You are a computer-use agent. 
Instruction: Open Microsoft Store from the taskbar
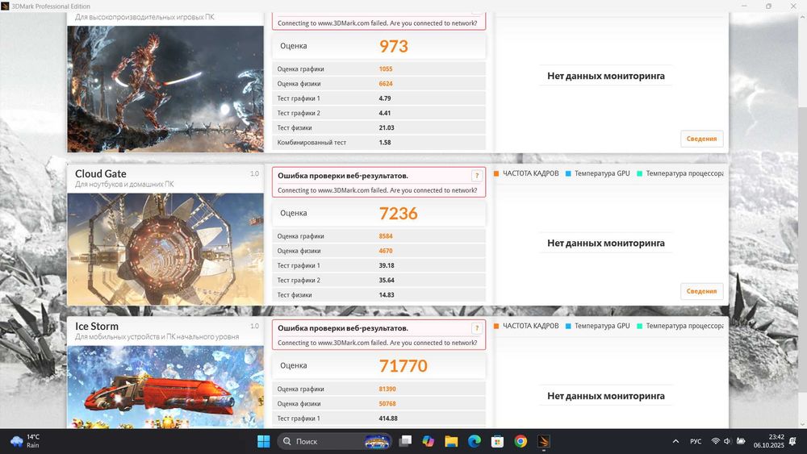(497, 441)
